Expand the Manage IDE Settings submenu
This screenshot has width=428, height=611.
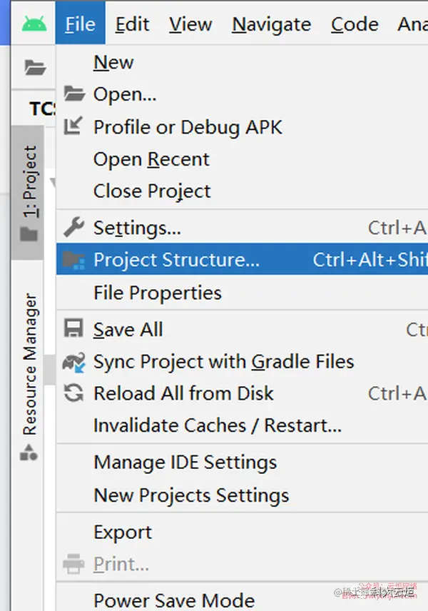click(x=185, y=463)
